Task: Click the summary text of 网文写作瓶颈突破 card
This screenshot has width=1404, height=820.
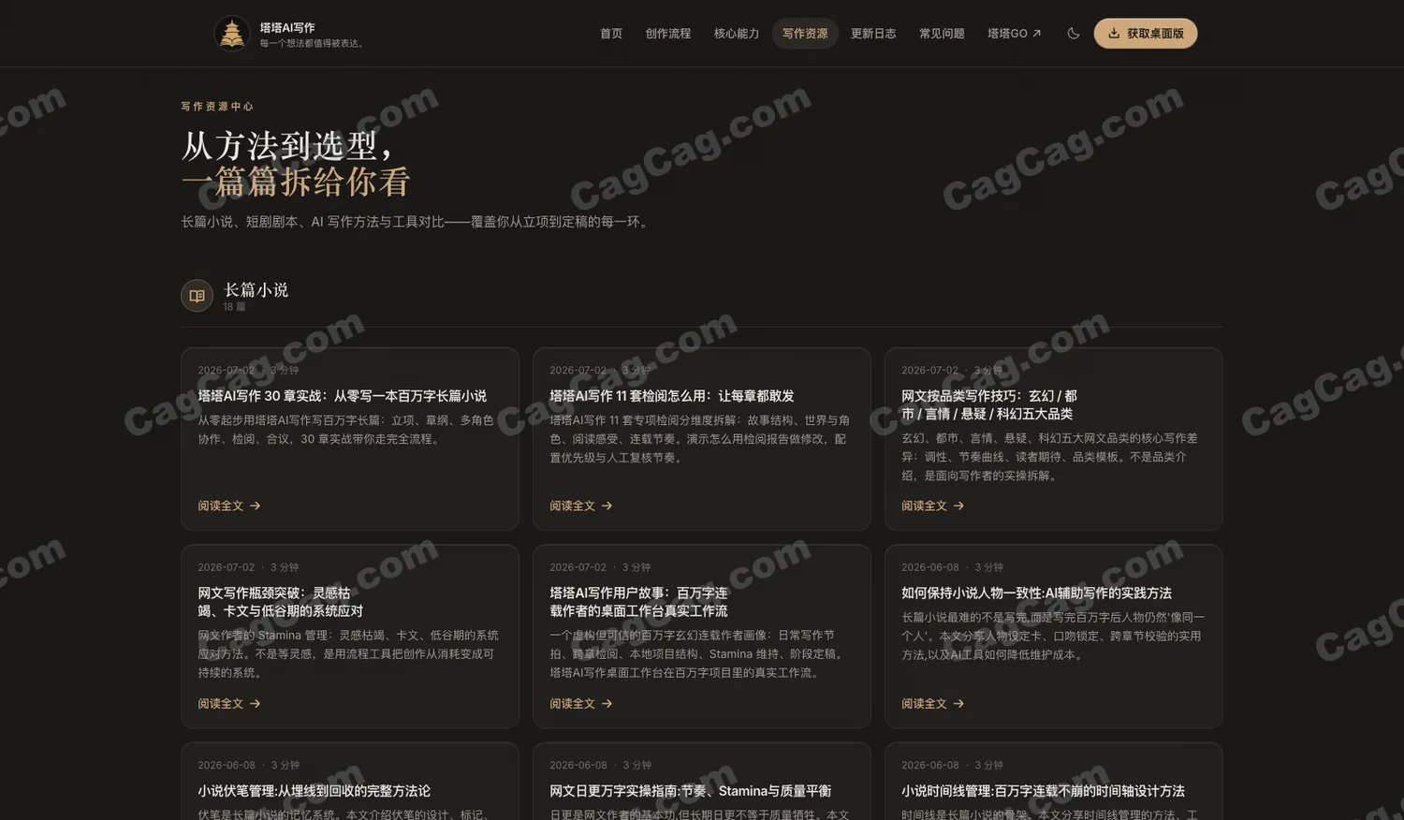Action: point(349,654)
